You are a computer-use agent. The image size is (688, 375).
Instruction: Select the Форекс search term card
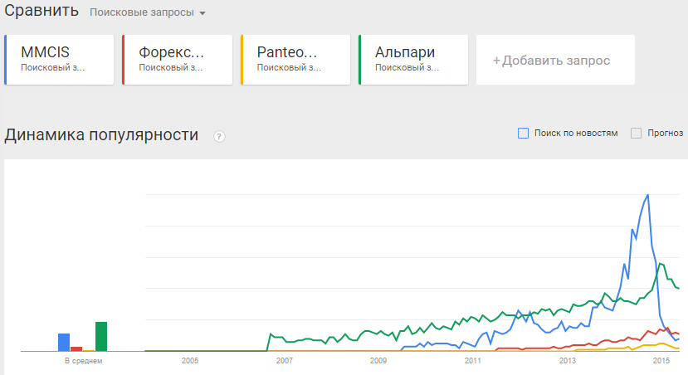pos(177,59)
